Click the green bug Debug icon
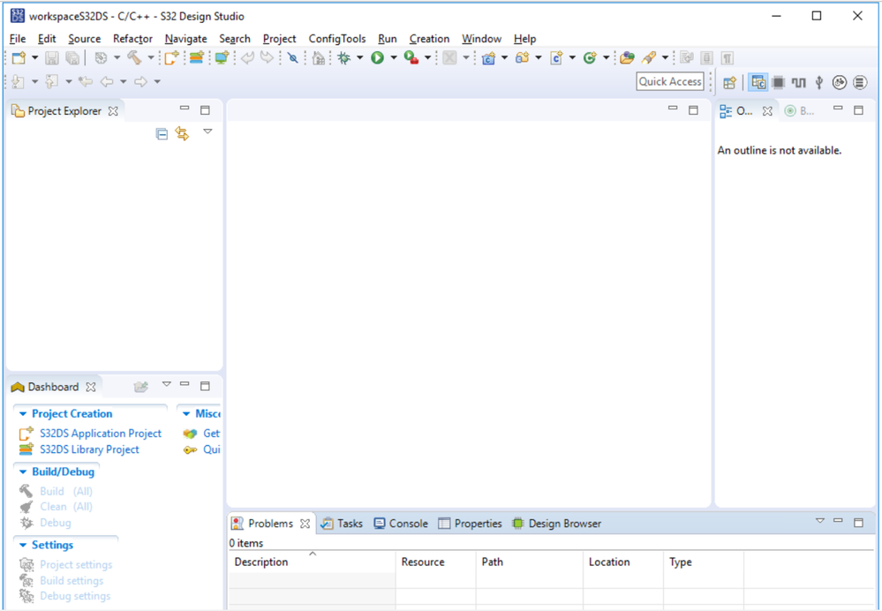This screenshot has width=882, height=611. [x=343, y=57]
